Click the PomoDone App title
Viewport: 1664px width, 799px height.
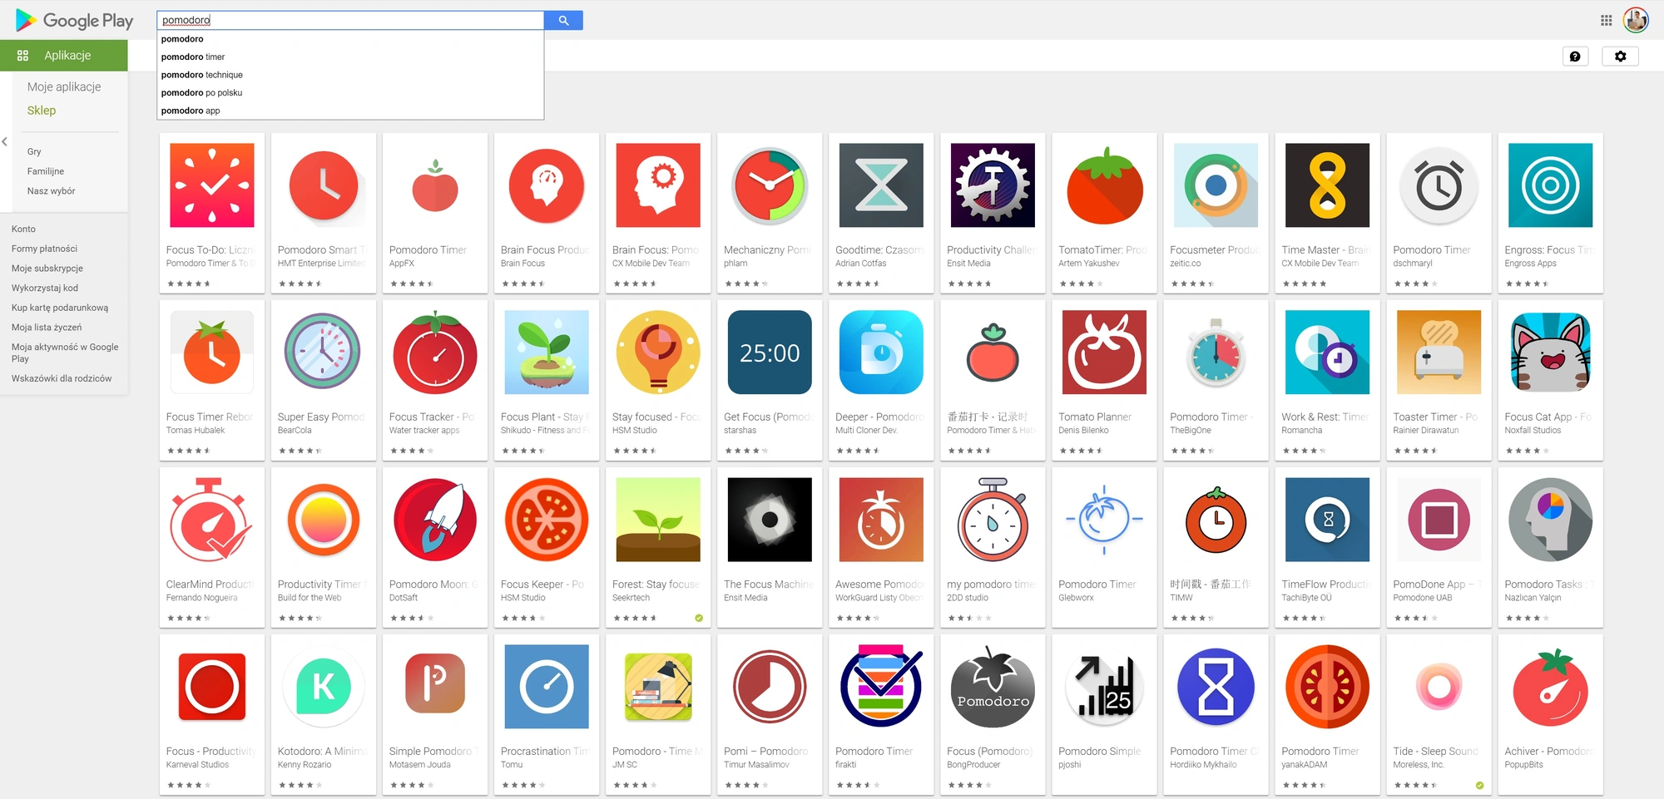[x=1438, y=584]
